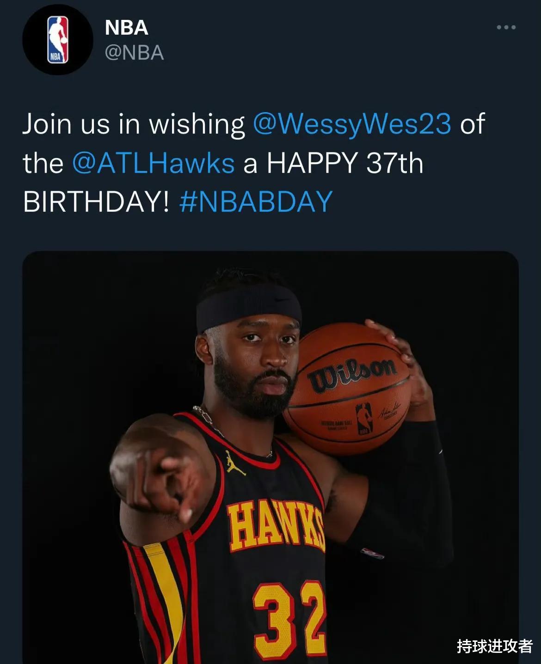Click the NBA logo on arm sleeve
Image resolution: width=541 pixels, height=664 pixels.
click(373, 553)
